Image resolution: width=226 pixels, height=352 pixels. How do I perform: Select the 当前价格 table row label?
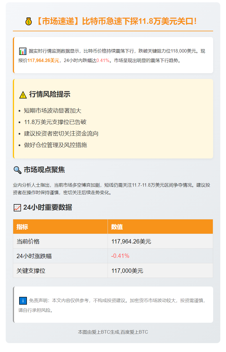pos(28,241)
